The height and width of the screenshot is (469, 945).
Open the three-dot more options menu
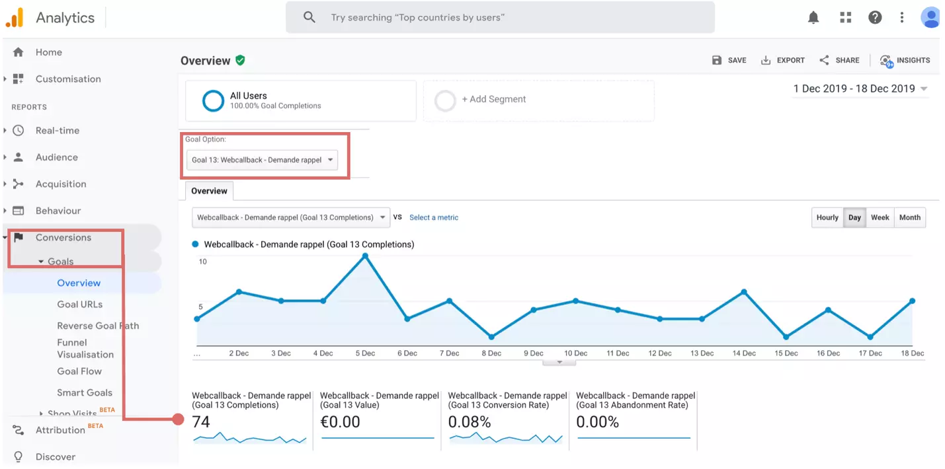click(901, 18)
